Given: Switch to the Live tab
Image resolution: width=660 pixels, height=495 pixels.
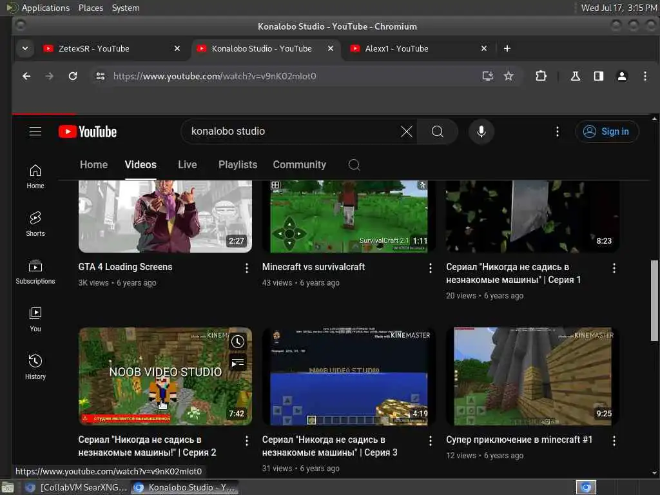Looking at the screenshot, I should (x=188, y=164).
